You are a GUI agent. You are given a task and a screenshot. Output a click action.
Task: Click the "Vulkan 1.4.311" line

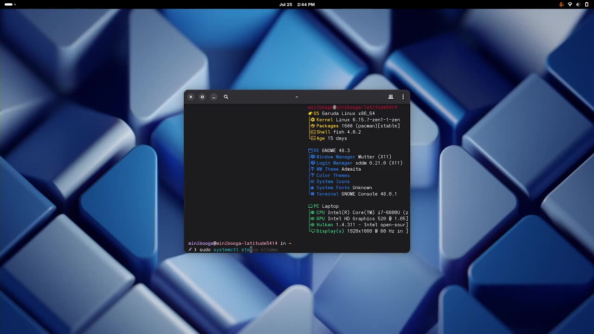[x=360, y=225]
